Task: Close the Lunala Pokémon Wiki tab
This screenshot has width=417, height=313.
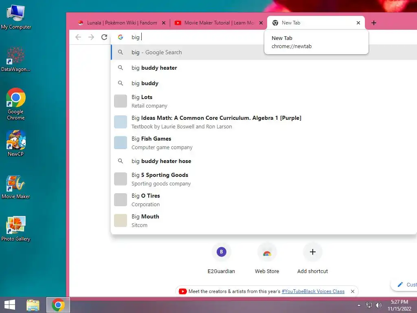Action: [x=164, y=23]
